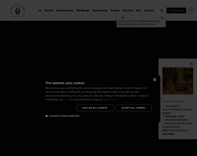Open the Us menu item

[40, 10]
